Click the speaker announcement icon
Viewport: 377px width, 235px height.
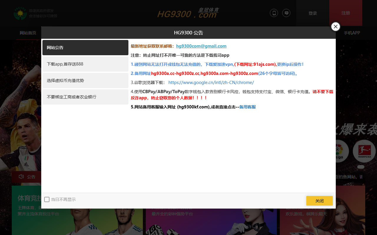tap(21, 177)
